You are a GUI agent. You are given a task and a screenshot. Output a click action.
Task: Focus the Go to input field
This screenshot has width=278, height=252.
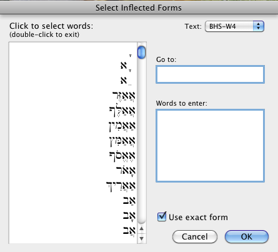[x=210, y=74]
